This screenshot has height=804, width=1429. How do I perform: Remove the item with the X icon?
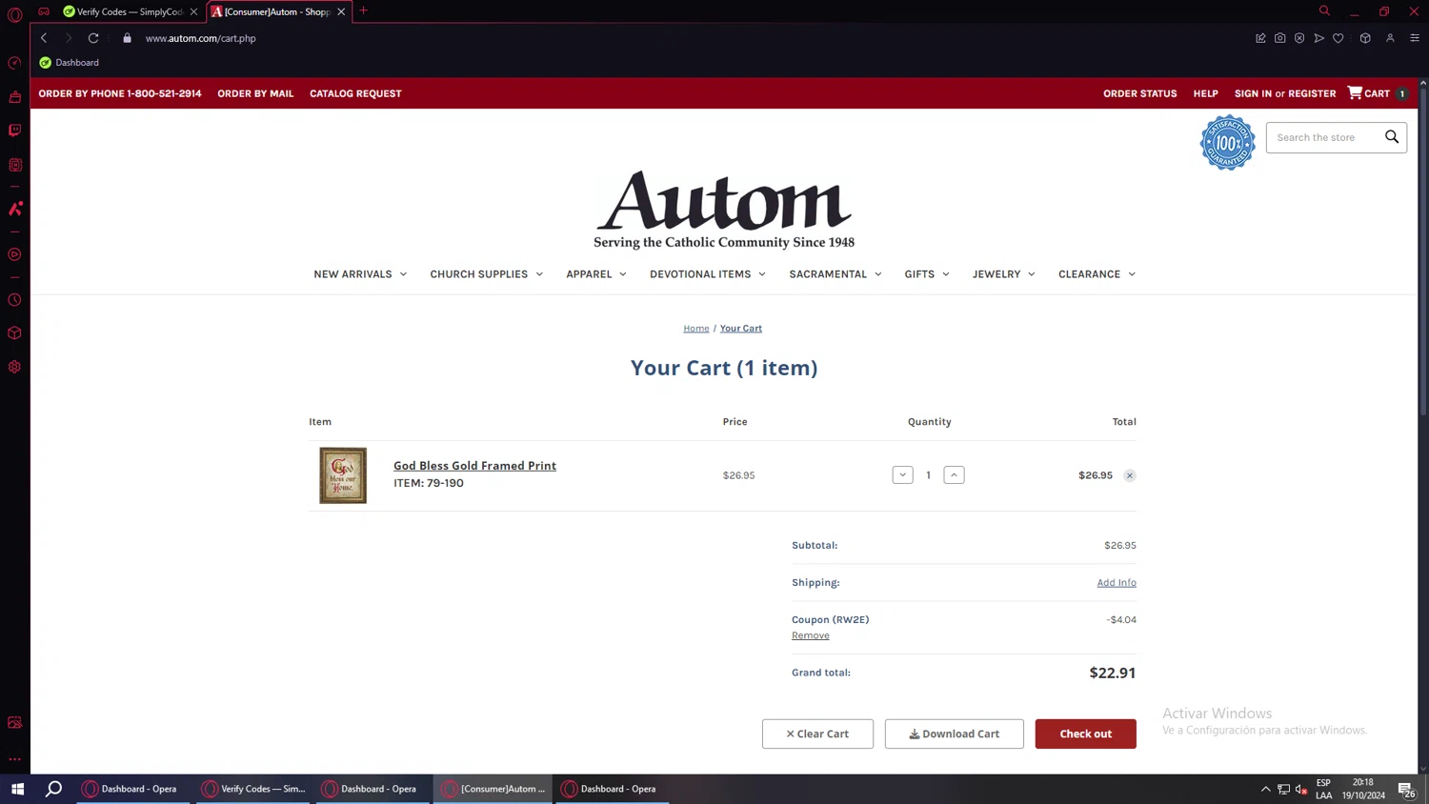[x=1129, y=475]
